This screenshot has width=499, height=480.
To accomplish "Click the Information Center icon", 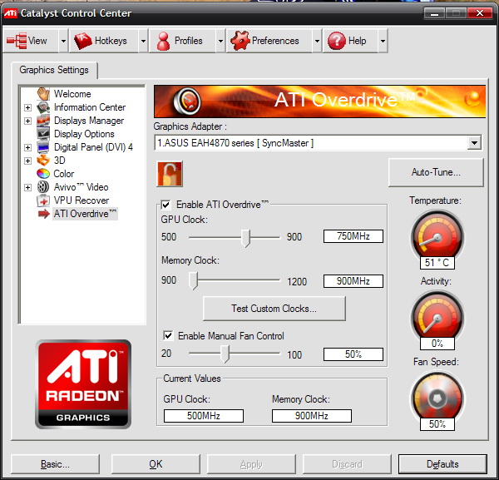I will point(43,107).
